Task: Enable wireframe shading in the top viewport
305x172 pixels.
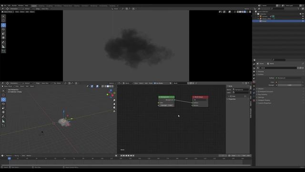Action: tap(238, 12)
